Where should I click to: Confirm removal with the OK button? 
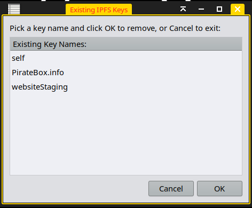point(219,189)
